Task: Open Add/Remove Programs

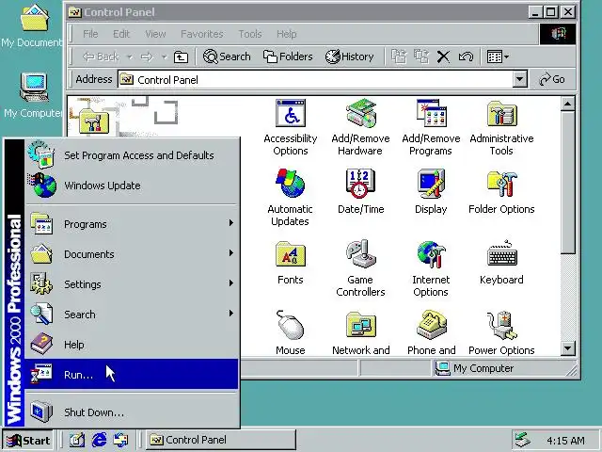Action: 431,127
